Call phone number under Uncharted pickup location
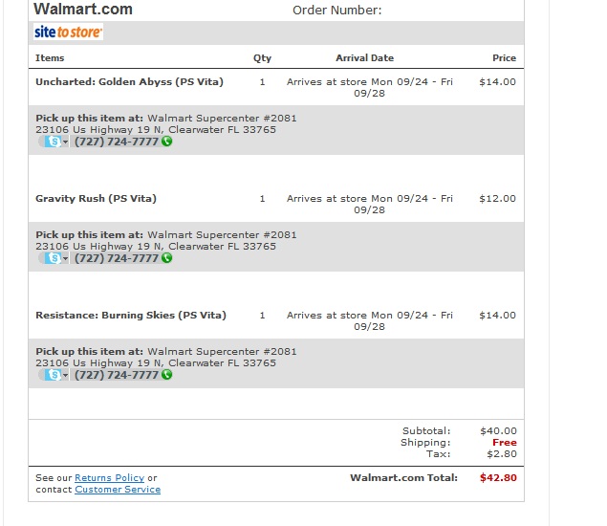607x526 pixels. [116, 142]
